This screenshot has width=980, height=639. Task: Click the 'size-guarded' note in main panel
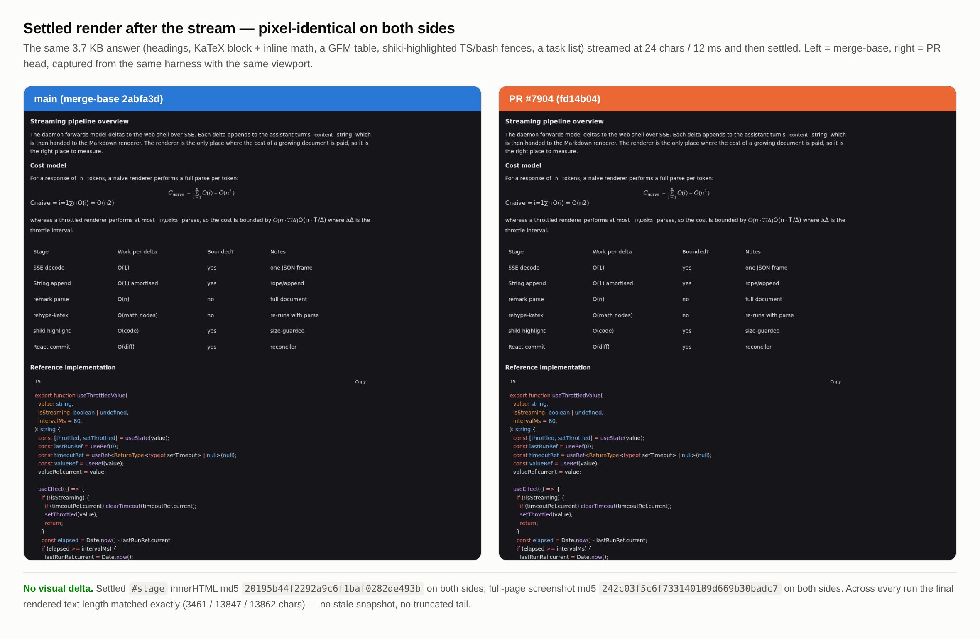coord(287,331)
